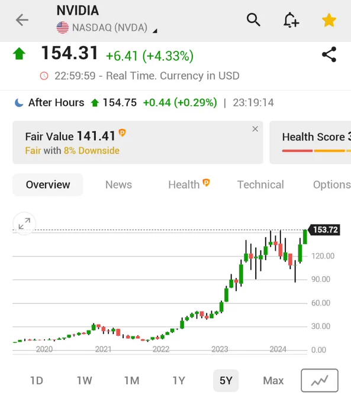This screenshot has height=402, width=351.
Task: Open the Health Score card
Action: 310,142
